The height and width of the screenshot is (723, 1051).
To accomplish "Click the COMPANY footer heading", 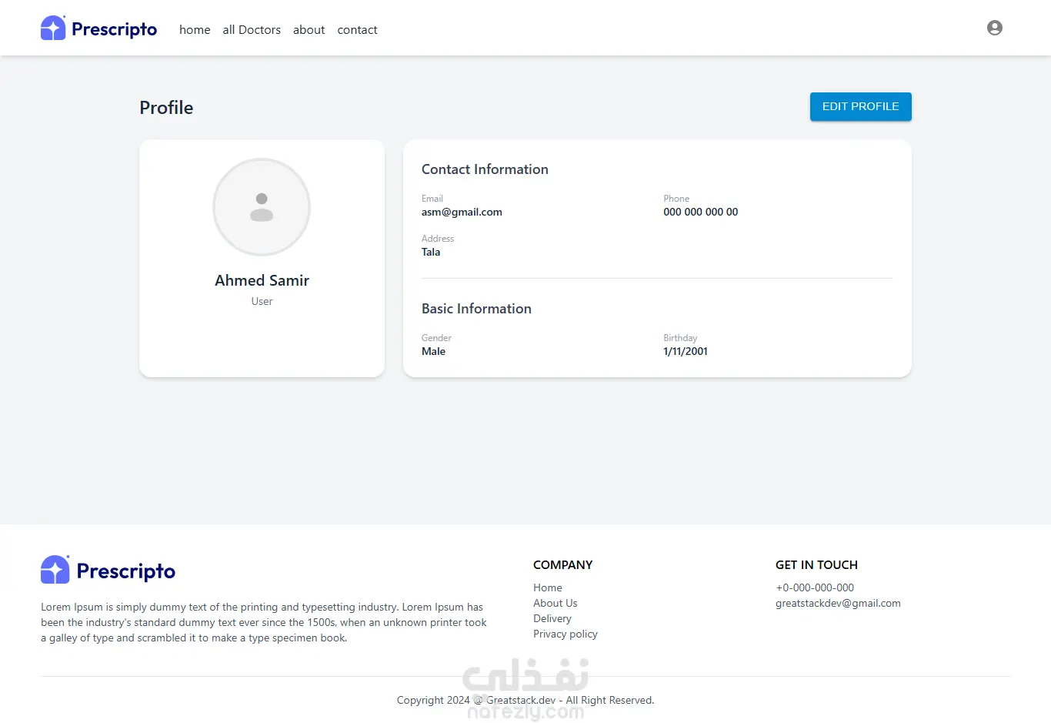I will point(562,565).
